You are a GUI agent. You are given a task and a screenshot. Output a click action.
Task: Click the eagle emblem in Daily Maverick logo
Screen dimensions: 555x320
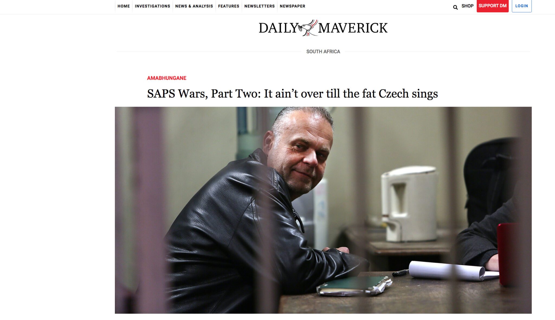click(x=308, y=28)
